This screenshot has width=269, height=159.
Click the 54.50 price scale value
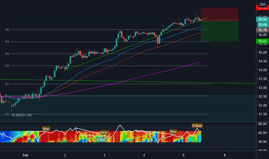(x=262, y=61)
